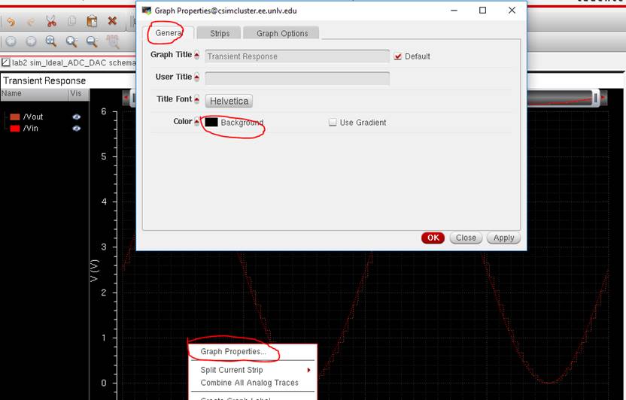Screen dimensions: 626x400
Task: Click the Transient Response panel title
Action: coord(44,80)
